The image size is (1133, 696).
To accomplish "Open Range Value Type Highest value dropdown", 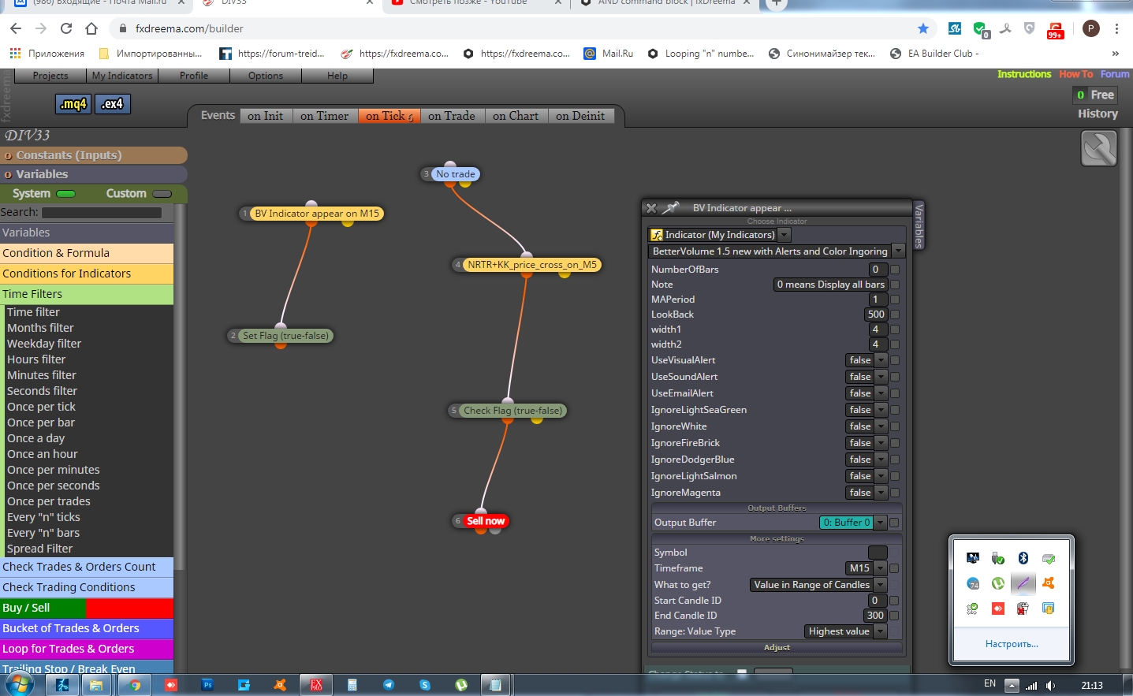I will pos(845,631).
